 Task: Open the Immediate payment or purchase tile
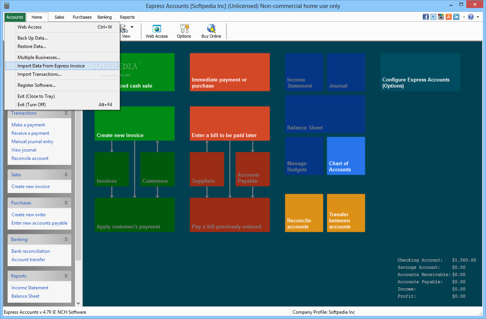(x=230, y=72)
